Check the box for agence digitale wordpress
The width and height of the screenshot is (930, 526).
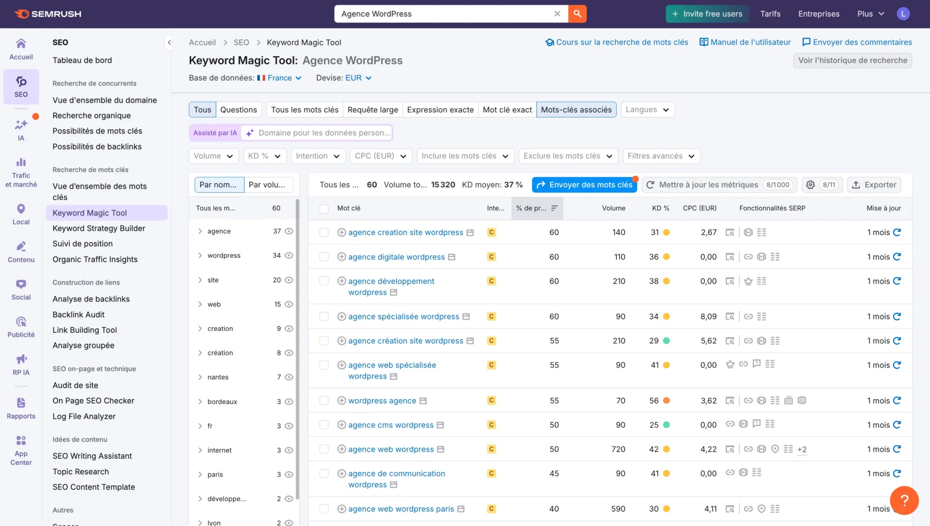point(324,256)
